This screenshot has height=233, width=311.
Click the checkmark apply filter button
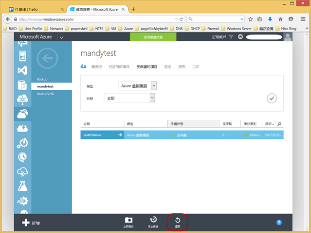272,99
